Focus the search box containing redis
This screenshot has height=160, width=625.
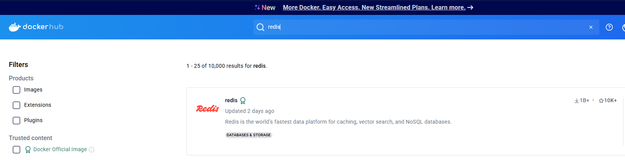pyautogui.click(x=421, y=27)
